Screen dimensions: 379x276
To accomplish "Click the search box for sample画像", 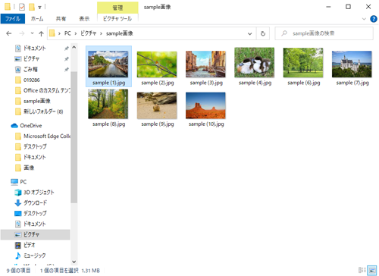I will tap(324, 33).
